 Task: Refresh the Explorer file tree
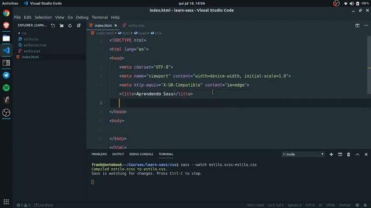click(x=70, y=25)
